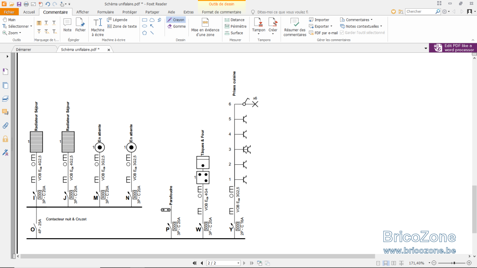Pick the straight line tool
The image size is (477, 268).
(x=152, y=33)
